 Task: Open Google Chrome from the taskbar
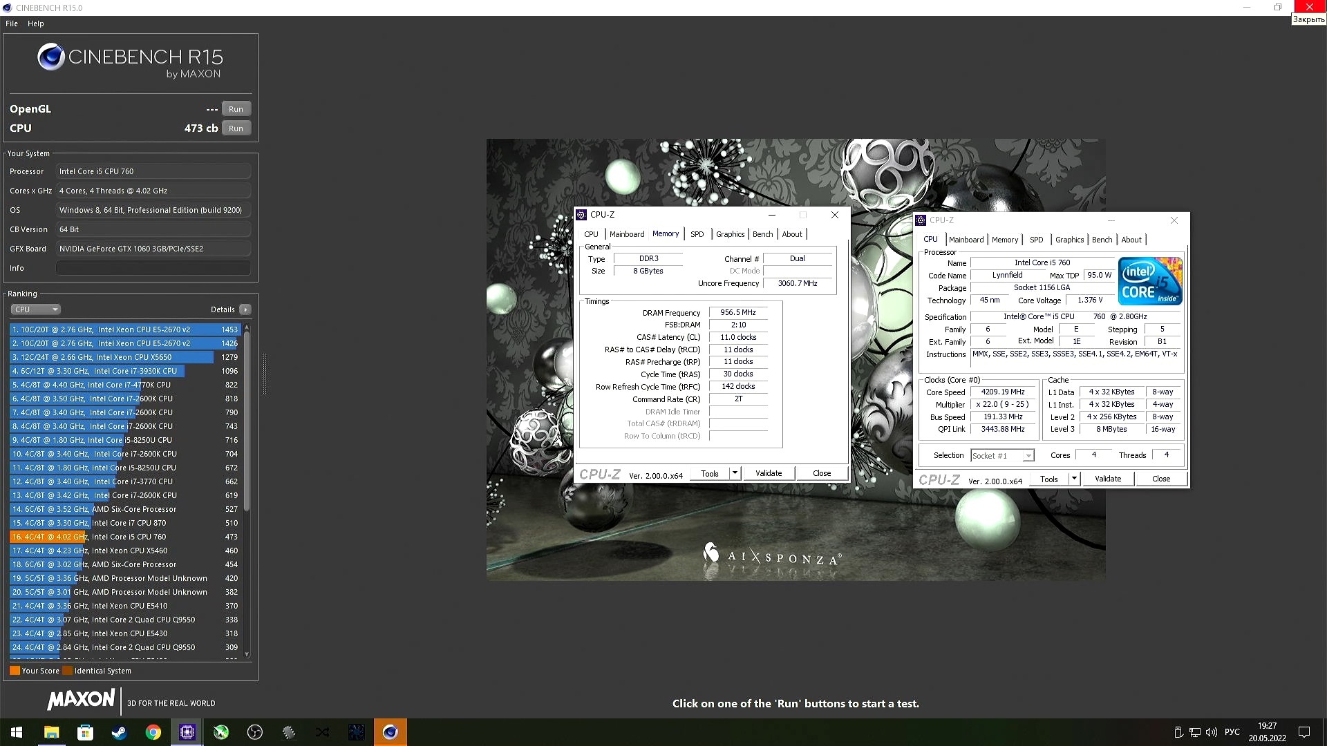tap(153, 732)
